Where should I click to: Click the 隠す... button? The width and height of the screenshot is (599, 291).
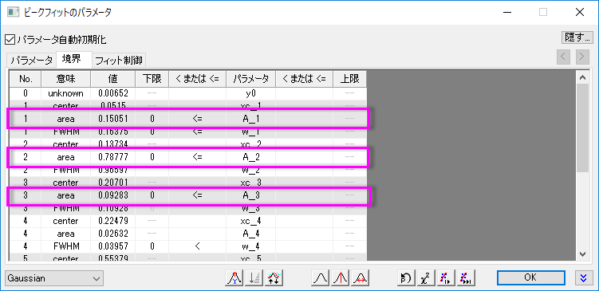click(577, 37)
